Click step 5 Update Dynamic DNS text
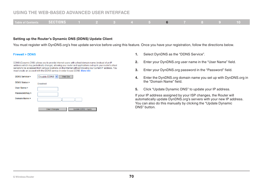 (187, 89)
